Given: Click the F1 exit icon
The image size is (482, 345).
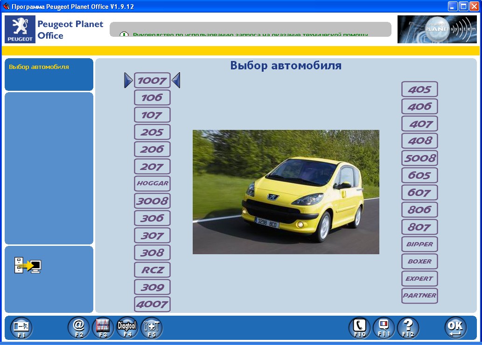Looking at the screenshot, I should coord(21,328).
